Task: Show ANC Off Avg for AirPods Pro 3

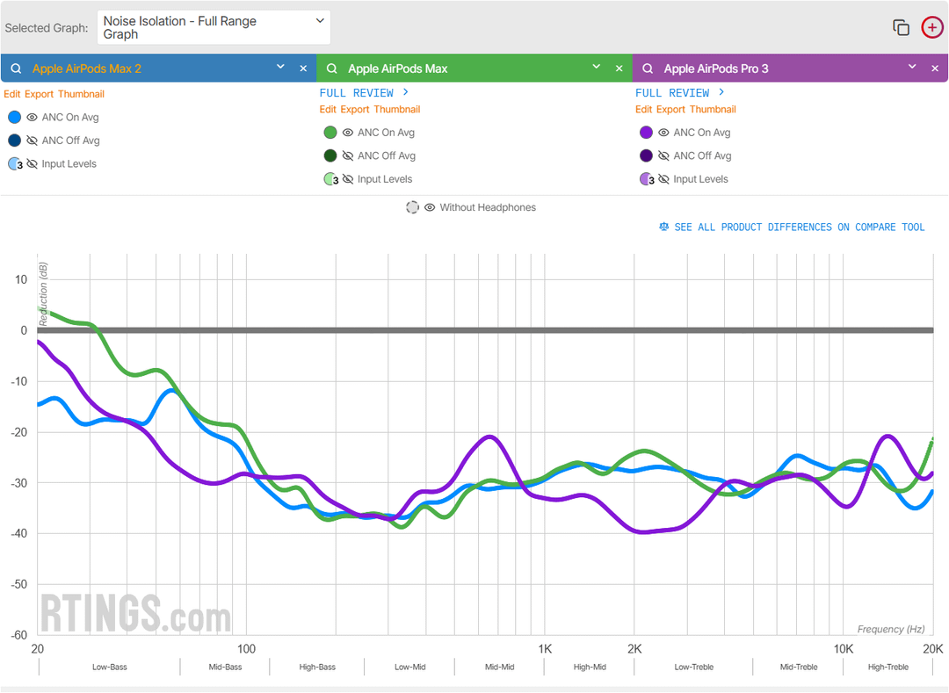Action: 664,156
